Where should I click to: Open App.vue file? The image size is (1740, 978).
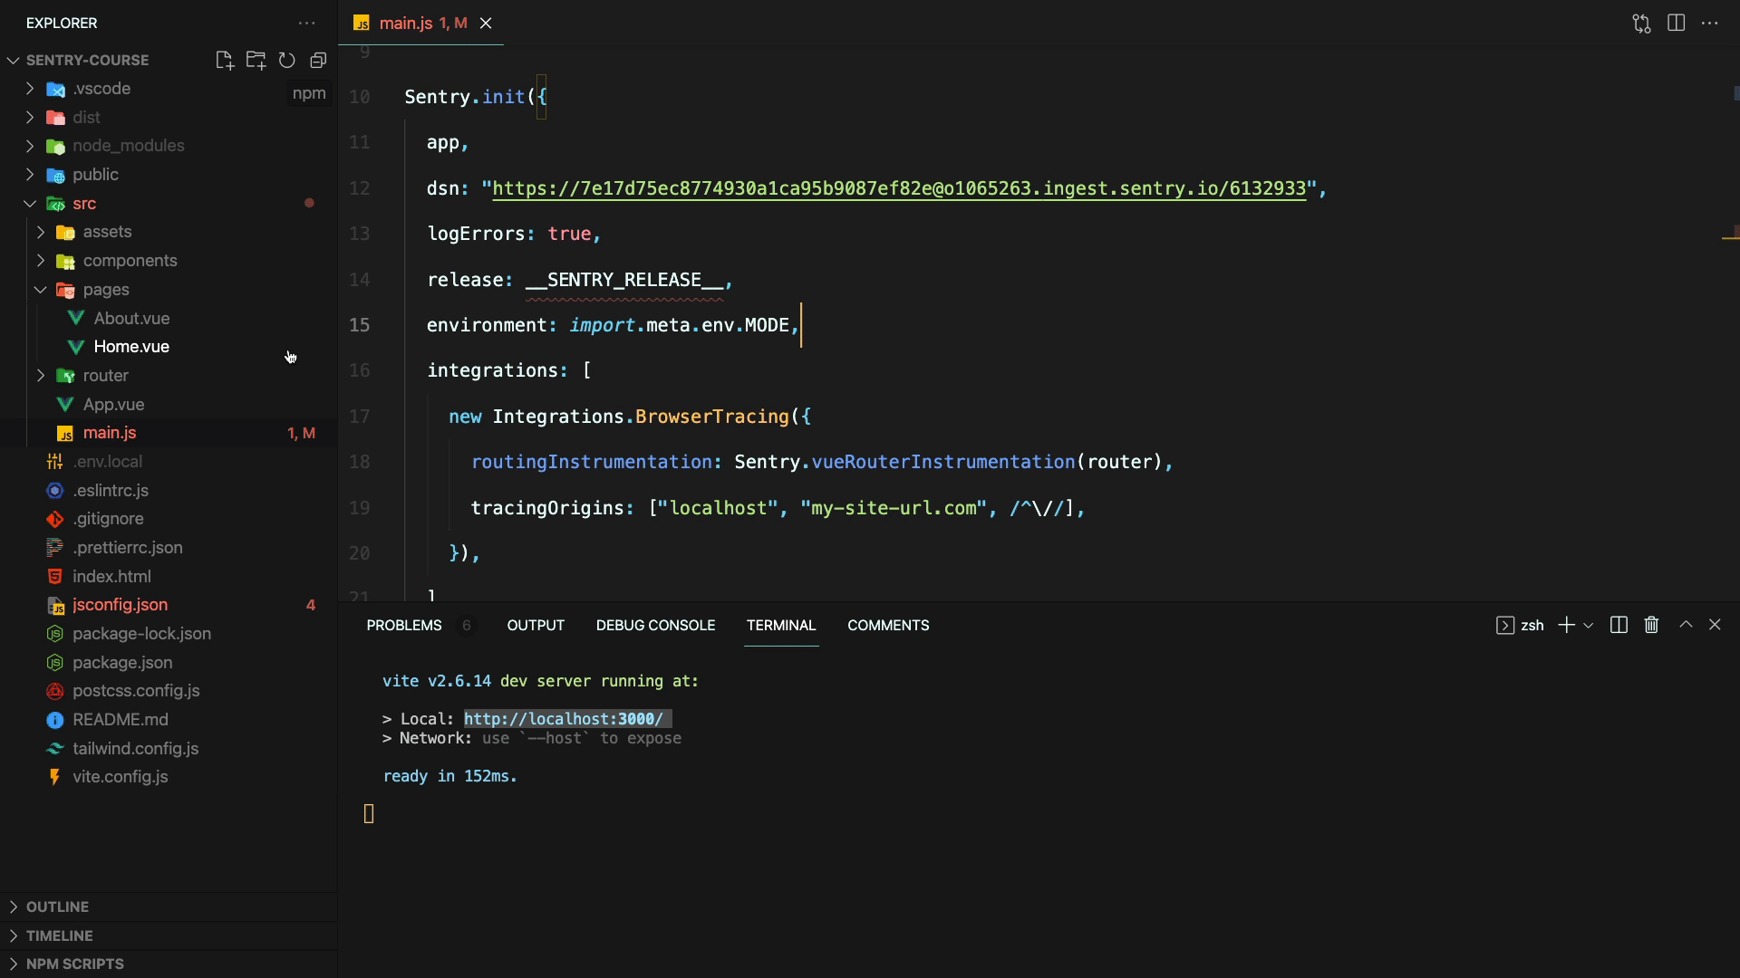click(x=169, y=405)
